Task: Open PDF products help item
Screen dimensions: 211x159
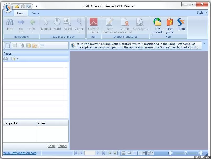Action: click(x=158, y=26)
